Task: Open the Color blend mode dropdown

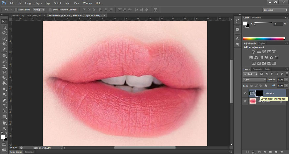Action: click(254, 80)
